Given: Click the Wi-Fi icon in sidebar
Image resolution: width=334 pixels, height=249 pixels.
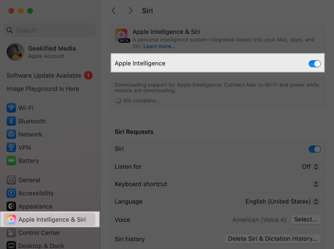Looking at the screenshot, I should pyautogui.click(x=11, y=108).
